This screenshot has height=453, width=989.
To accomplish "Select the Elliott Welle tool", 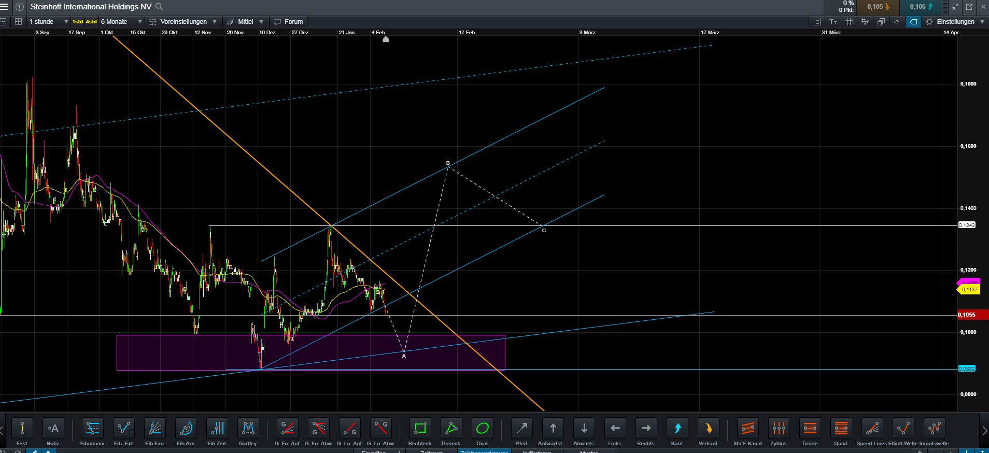I will coord(903,429).
